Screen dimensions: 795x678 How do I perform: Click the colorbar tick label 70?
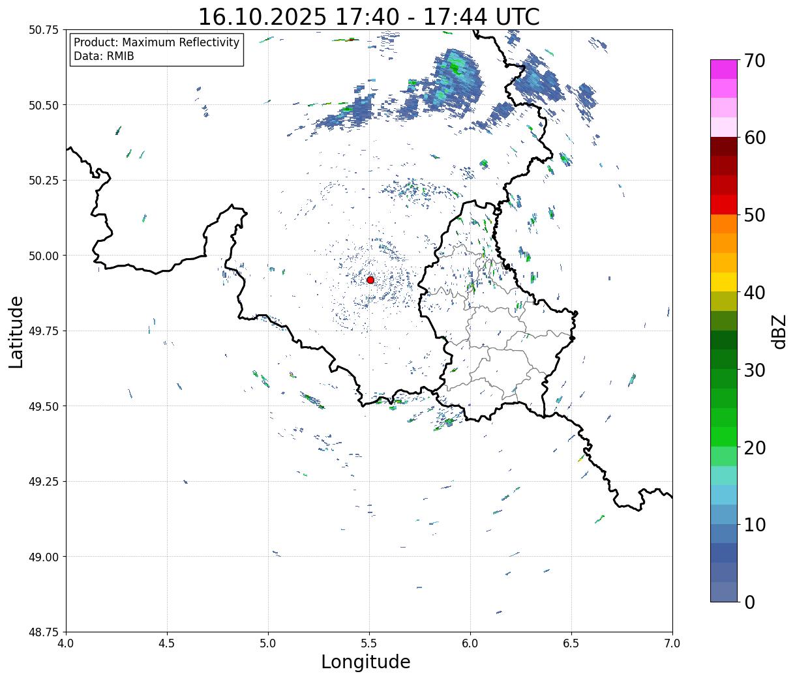tap(755, 61)
